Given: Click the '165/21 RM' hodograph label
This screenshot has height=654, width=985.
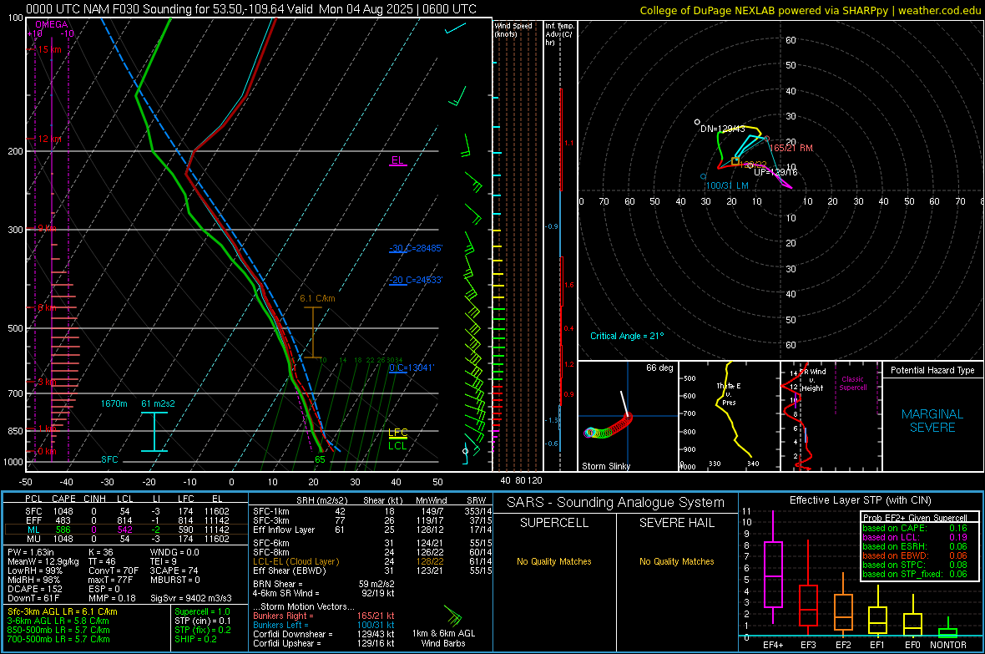Looking at the screenshot, I should click(x=791, y=149).
